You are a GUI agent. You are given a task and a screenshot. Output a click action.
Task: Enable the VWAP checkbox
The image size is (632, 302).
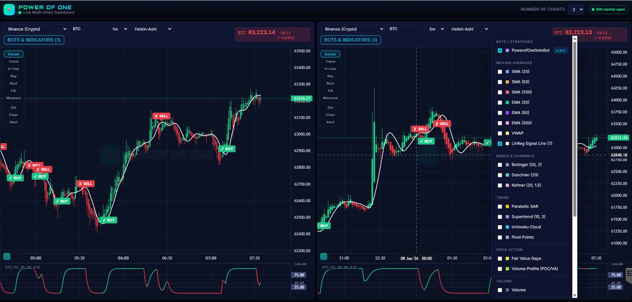click(500, 133)
